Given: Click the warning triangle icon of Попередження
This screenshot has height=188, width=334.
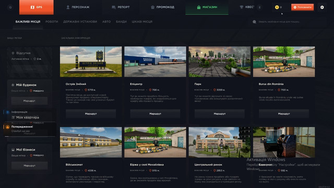Looking at the screenshot, I should click(x=7, y=127).
